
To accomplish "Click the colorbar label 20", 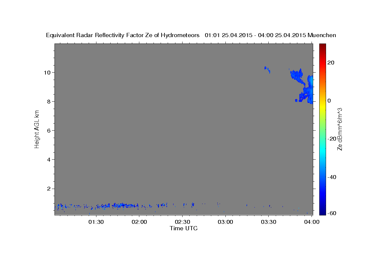I will [x=331, y=63].
